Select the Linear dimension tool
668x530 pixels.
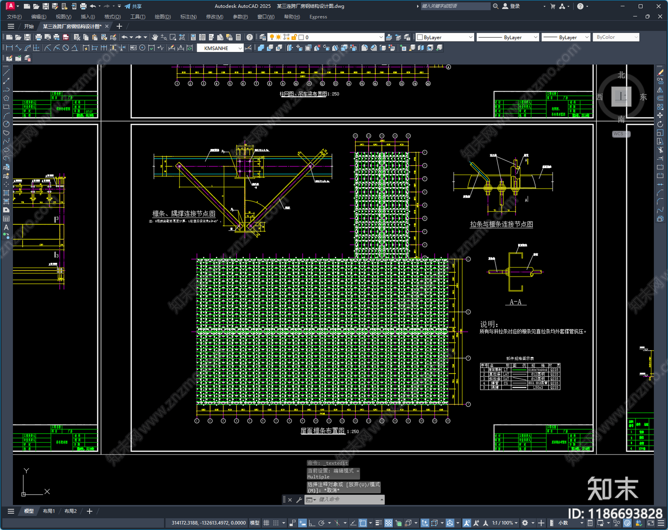(x=10, y=48)
